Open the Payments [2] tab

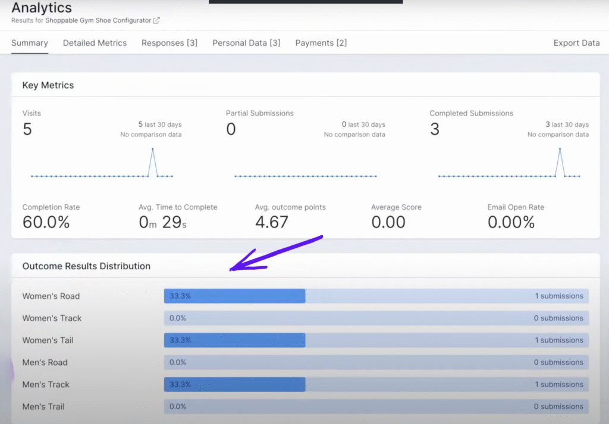321,43
